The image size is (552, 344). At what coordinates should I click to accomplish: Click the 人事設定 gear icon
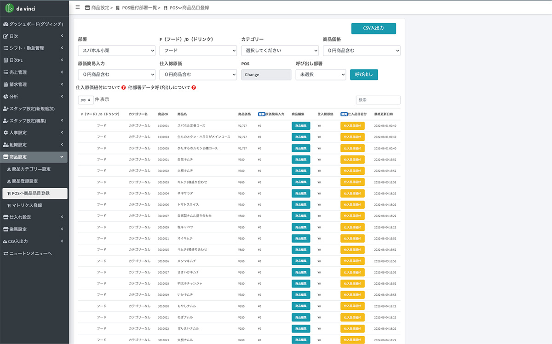[6, 132]
